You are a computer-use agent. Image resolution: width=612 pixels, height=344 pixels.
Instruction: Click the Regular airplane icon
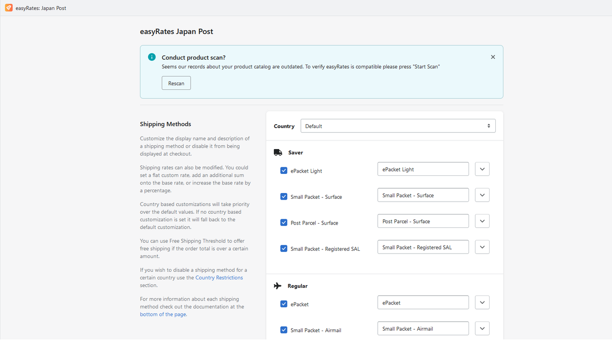tap(277, 286)
